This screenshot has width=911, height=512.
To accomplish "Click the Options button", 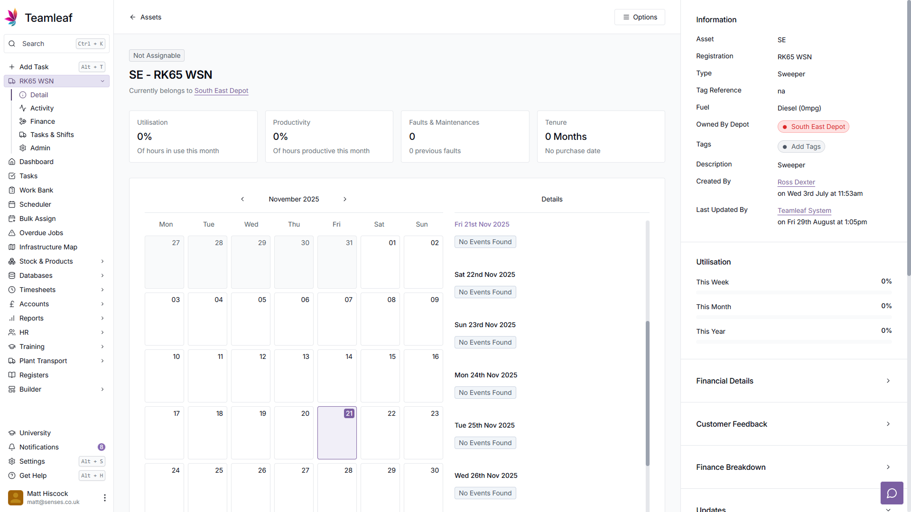I will click(x=640, y=17).
